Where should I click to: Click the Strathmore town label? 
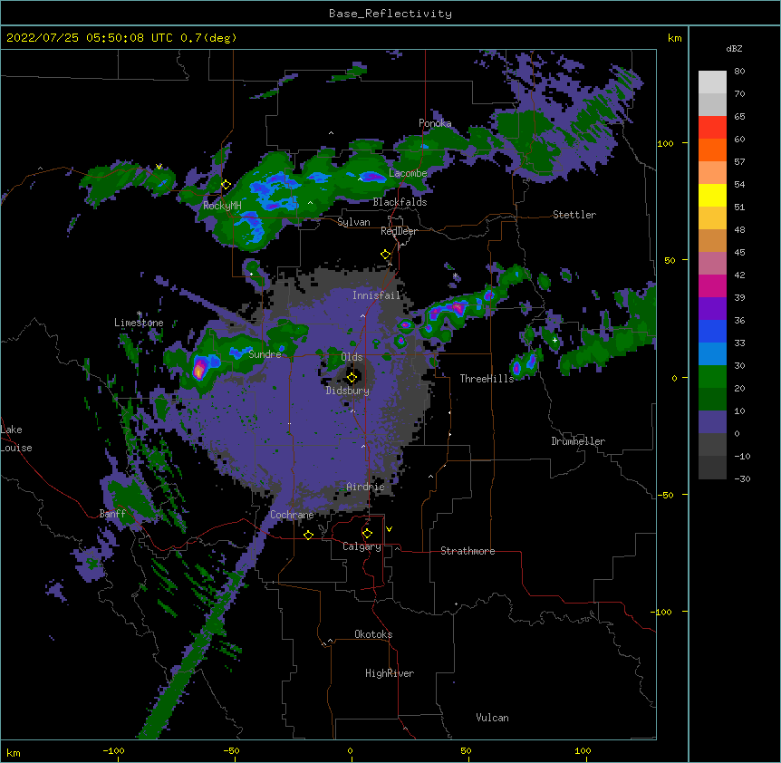468,551
